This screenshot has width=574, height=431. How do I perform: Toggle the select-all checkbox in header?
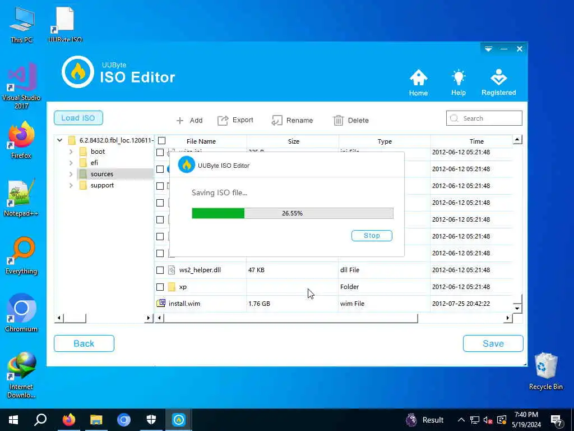(162, 141)
